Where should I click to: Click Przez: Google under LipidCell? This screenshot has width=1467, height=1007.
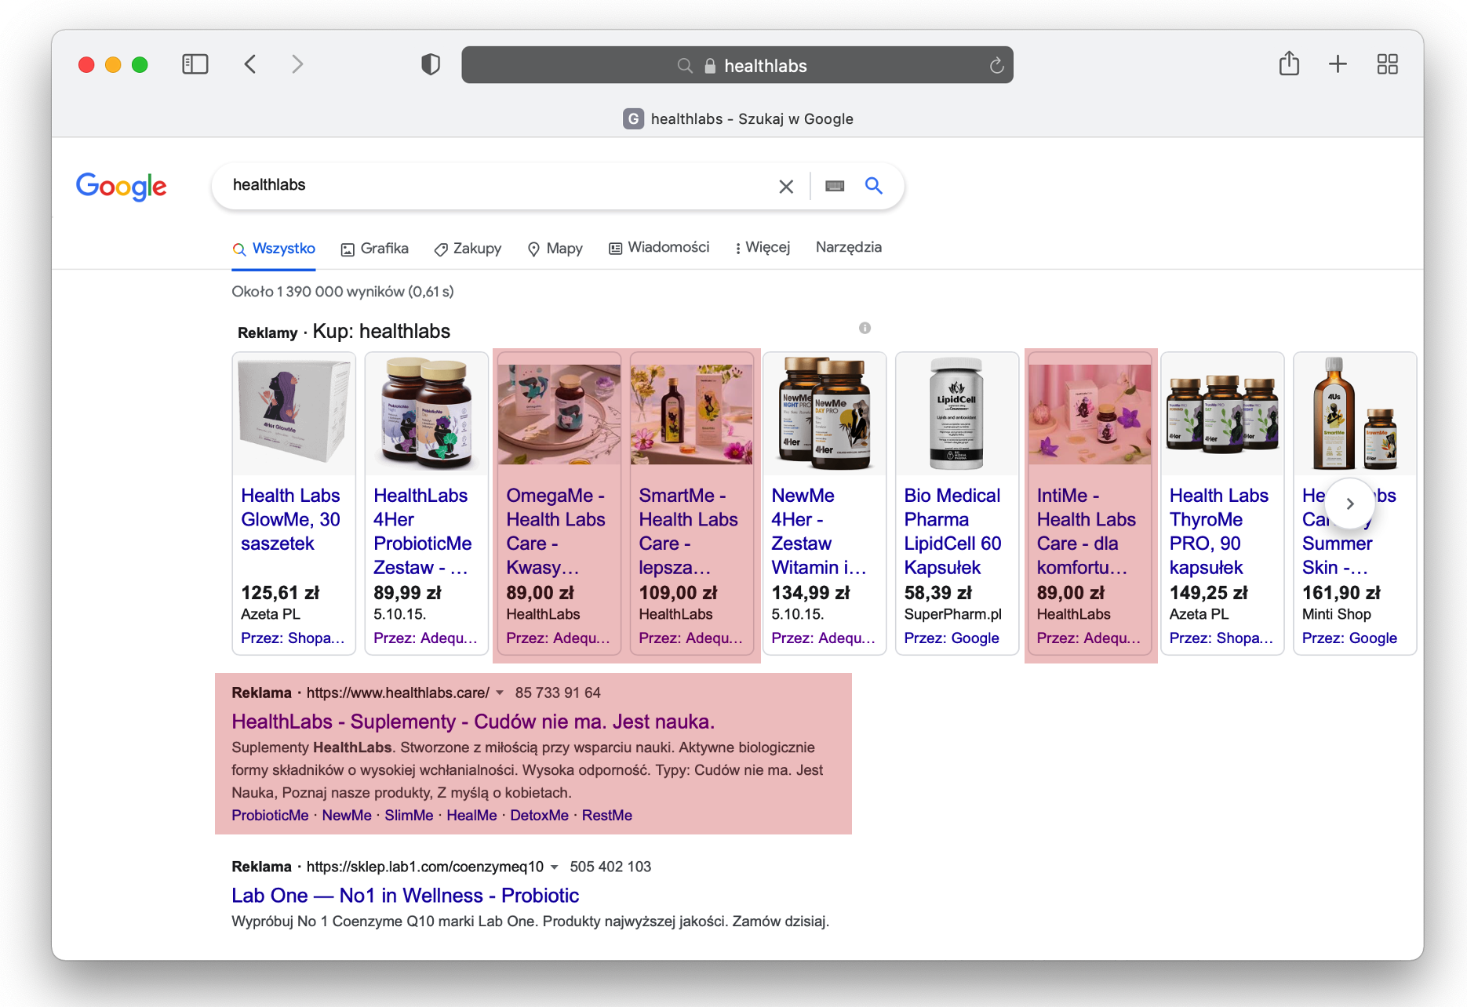pyautogui.click(x=952, y=638)
